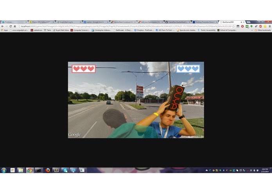Open the Apps bookmarks shortcut
Image resolution: width=272 pixels, height=193 pixels.
[x=5, y=30]
